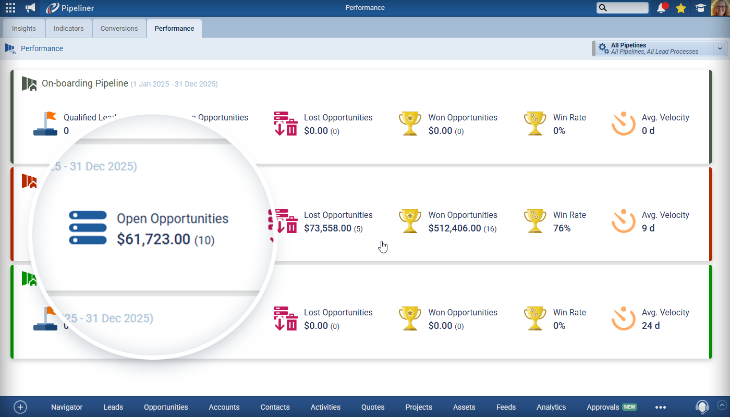
Task: Click the plus add-new button
Action: (20, 407)
